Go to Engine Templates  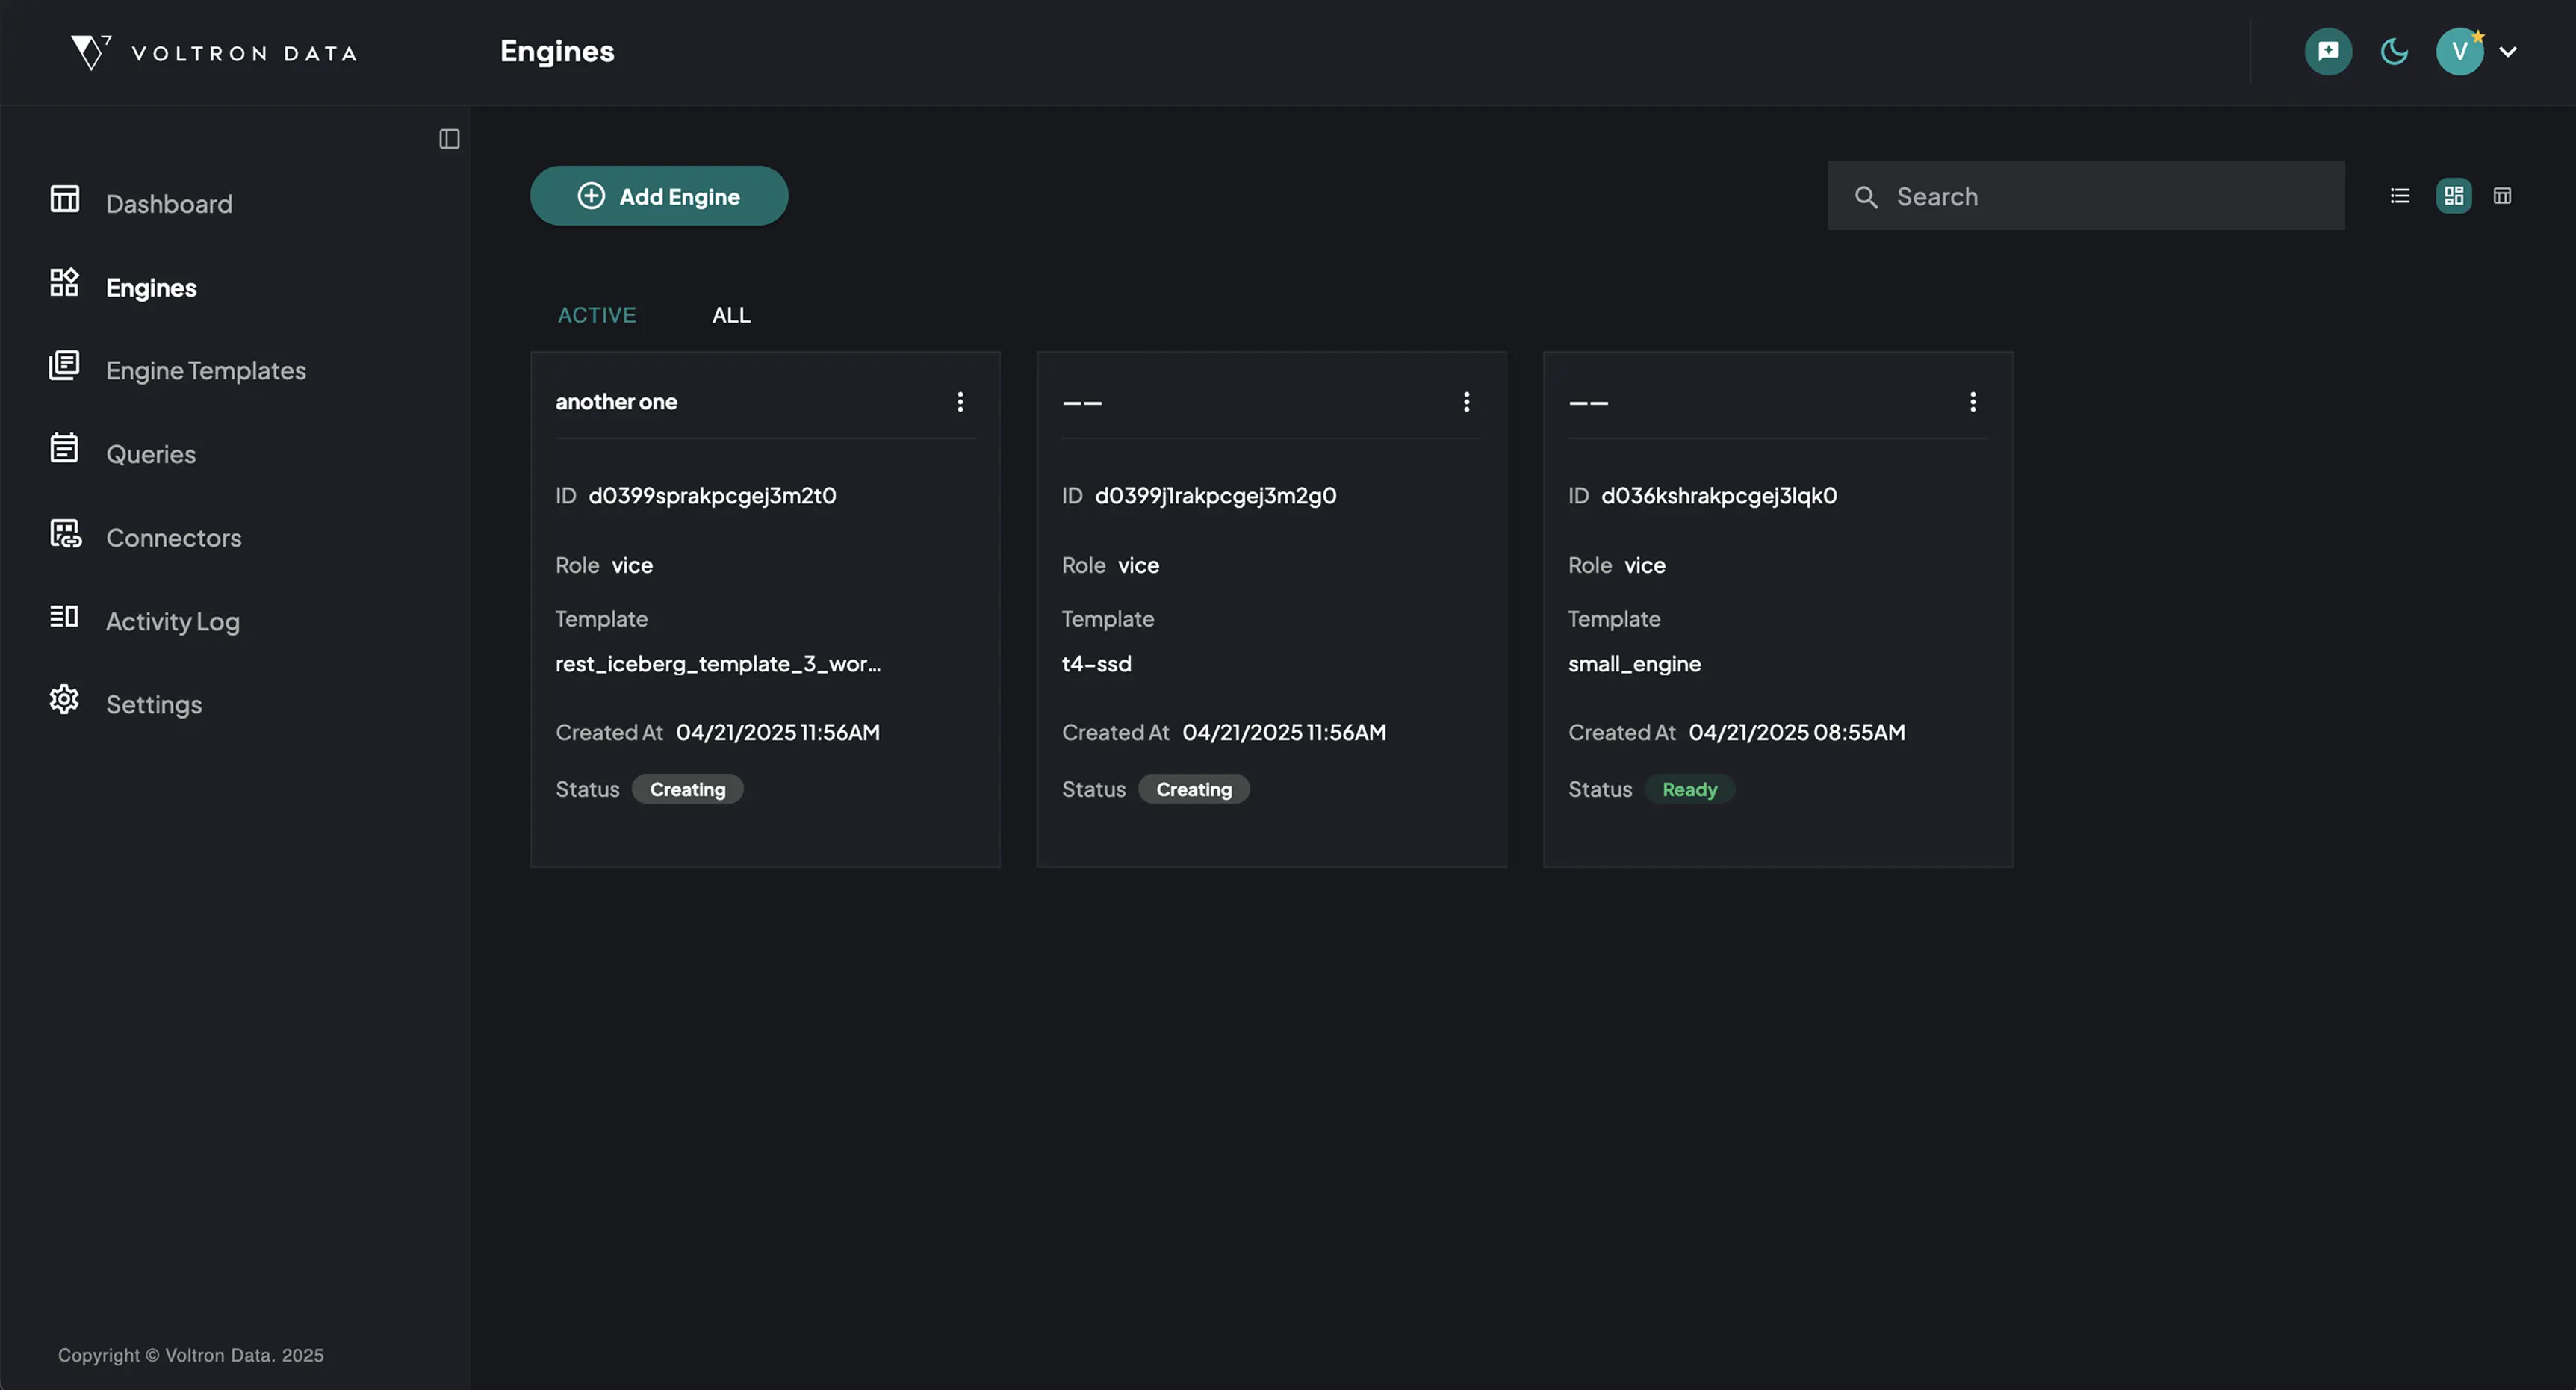(x=205, y=371)
